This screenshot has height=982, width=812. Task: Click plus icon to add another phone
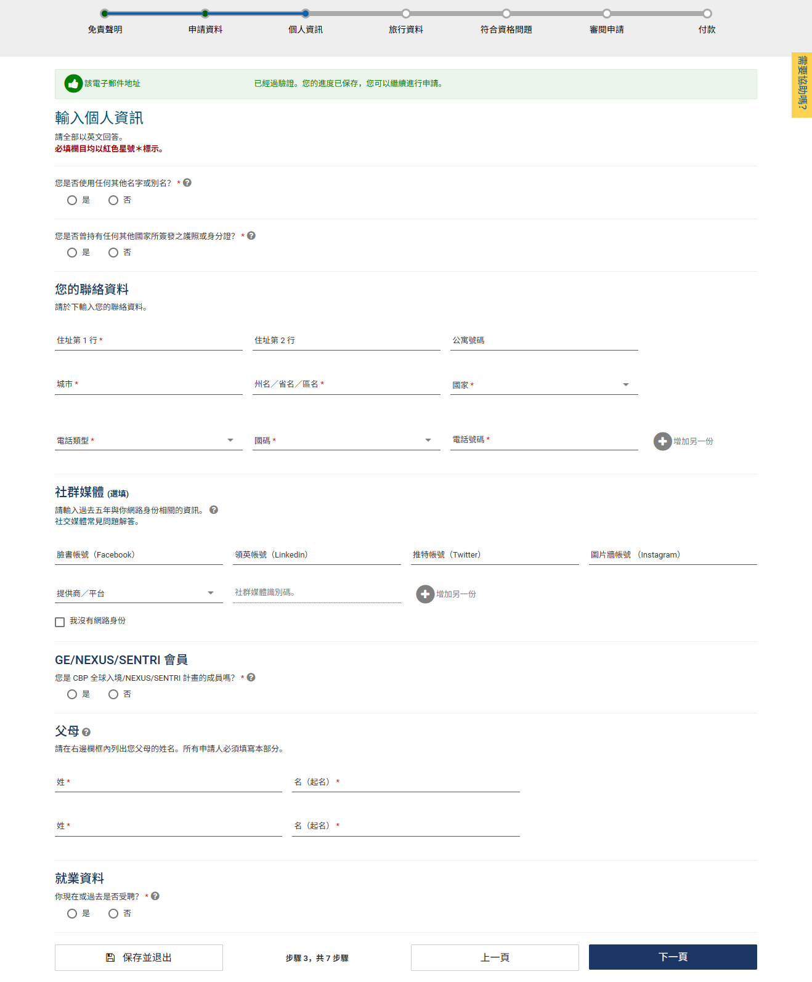point(662,441)
